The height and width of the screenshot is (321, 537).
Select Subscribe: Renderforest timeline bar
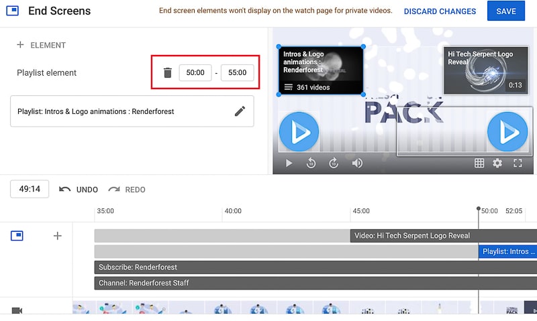point(315,267)
